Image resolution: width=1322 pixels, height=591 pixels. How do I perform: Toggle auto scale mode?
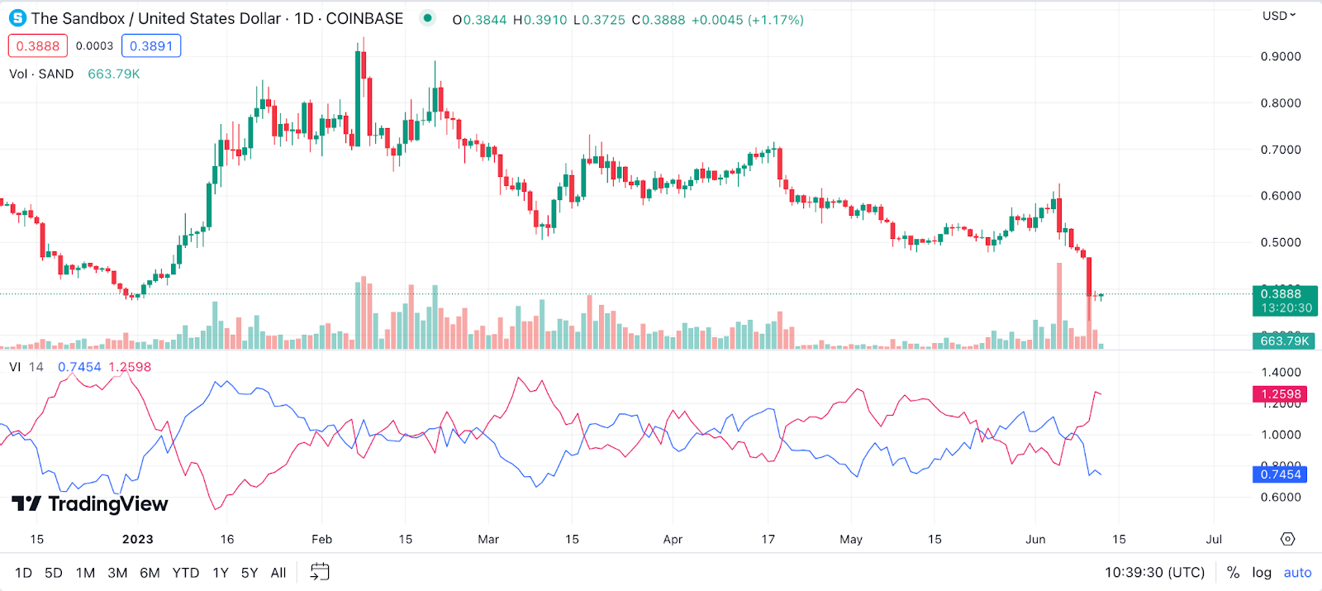(x=1297, y=573)
